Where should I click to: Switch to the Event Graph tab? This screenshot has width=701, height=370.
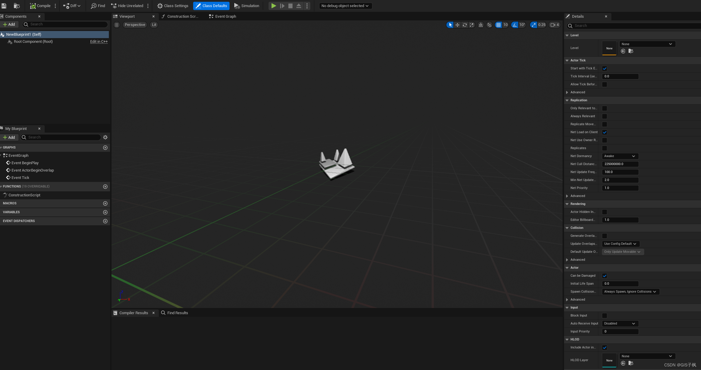point(223,16)
